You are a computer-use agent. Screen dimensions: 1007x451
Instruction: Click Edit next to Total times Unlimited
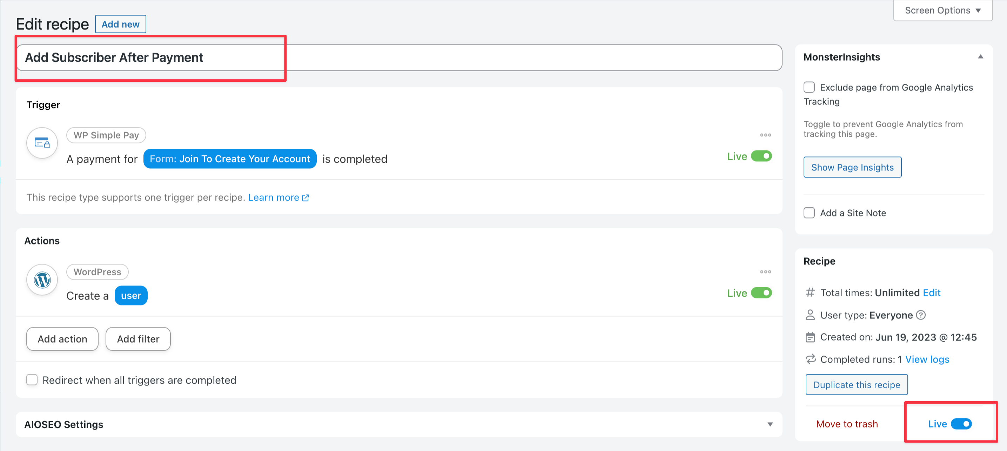pyautogui.click(x=932, y=293)
